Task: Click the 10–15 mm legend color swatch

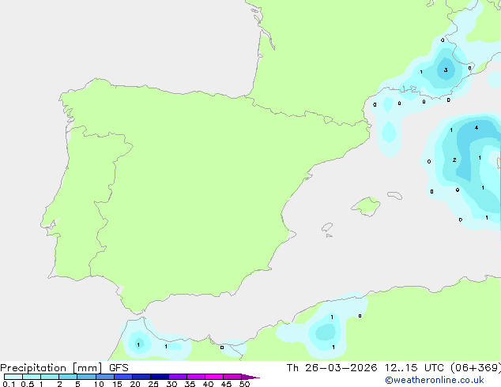Action: click(x=105, y=377)
